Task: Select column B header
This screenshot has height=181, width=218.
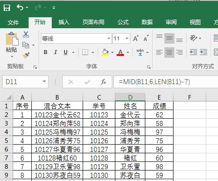Action: (x=57, y=97)
